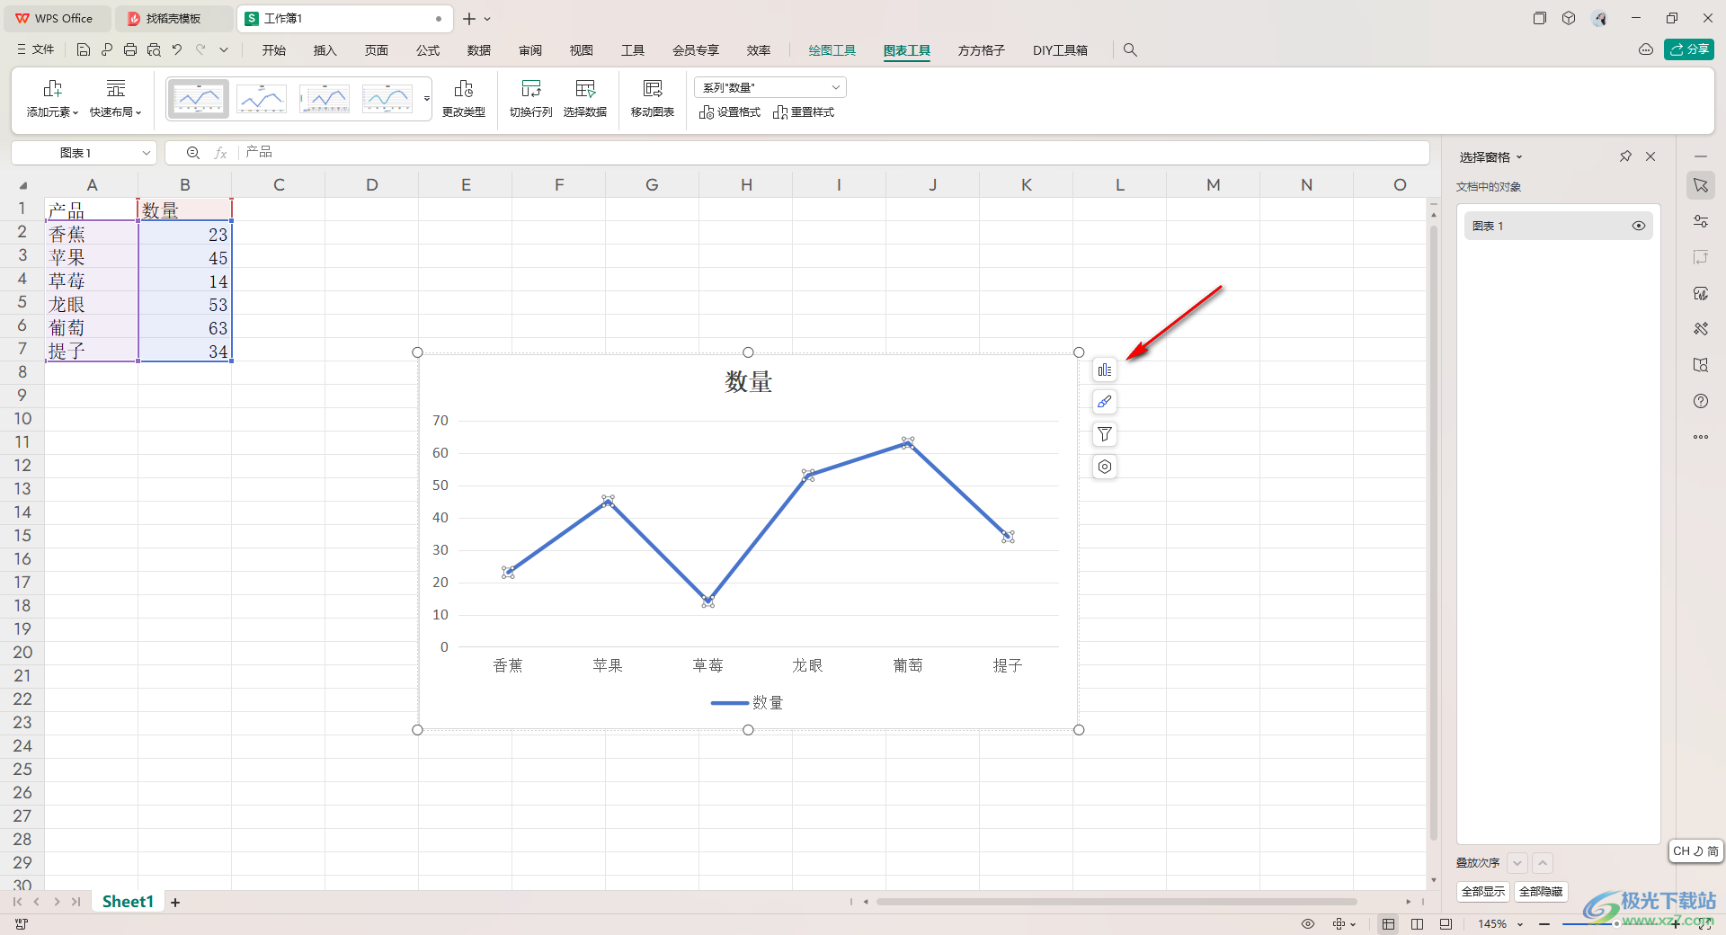Select cell B6 containing 63
Viewport: 1726px width, 935px height.
[x=185, y=328]
